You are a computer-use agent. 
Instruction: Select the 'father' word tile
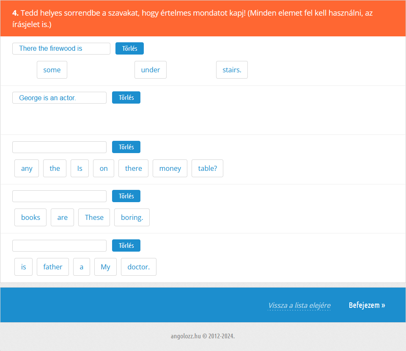pos(53,267)
